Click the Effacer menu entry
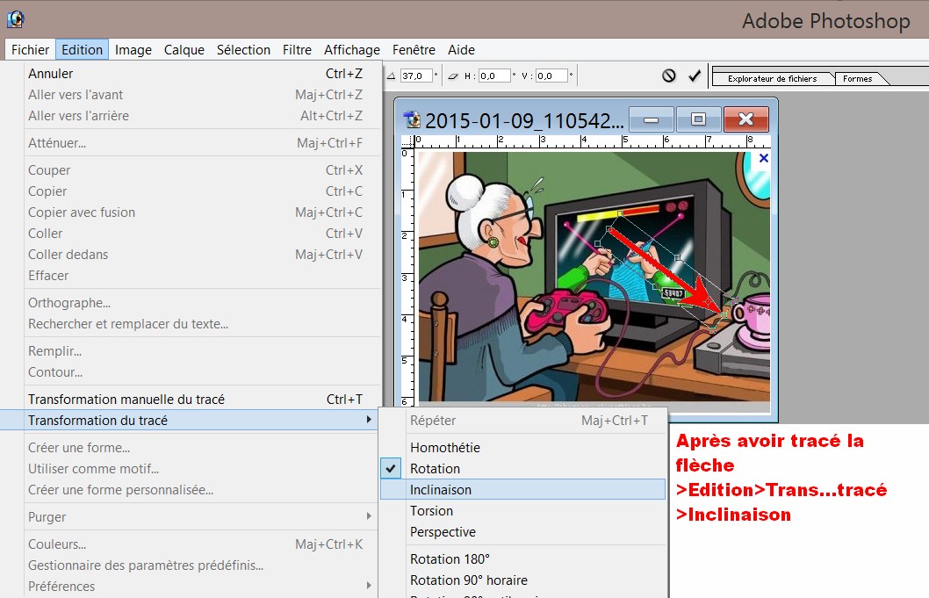 coord(191,276)
